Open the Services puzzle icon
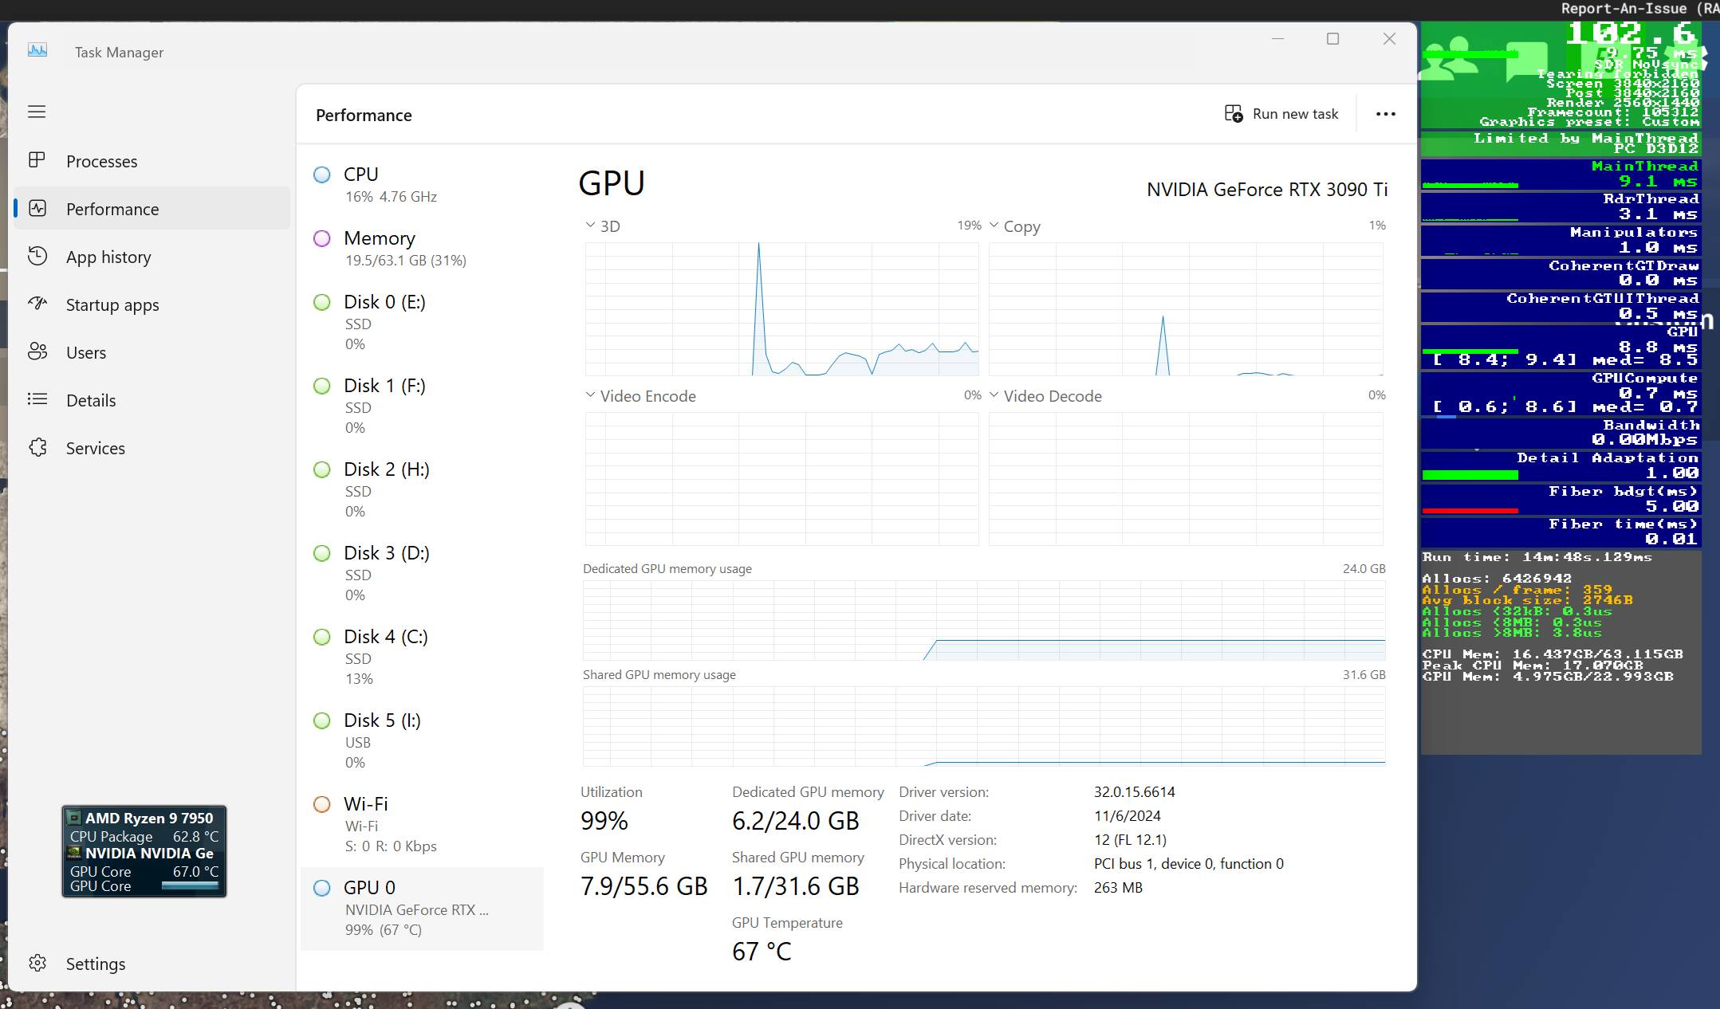The height and width of the screenshot is (1009, 1720). click(37, 447)
